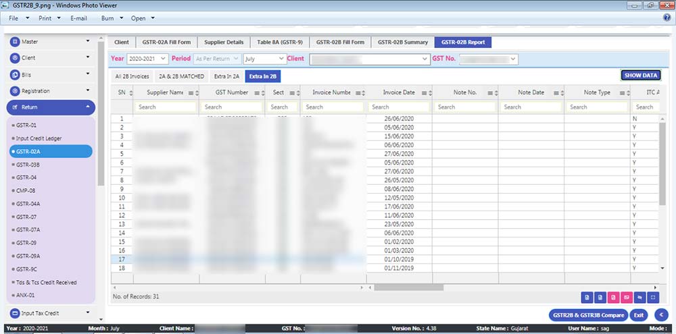Viewport: 676px width, 334px height.
Task: Click the first pink document export icon
Action: click(x=613, y=296)
